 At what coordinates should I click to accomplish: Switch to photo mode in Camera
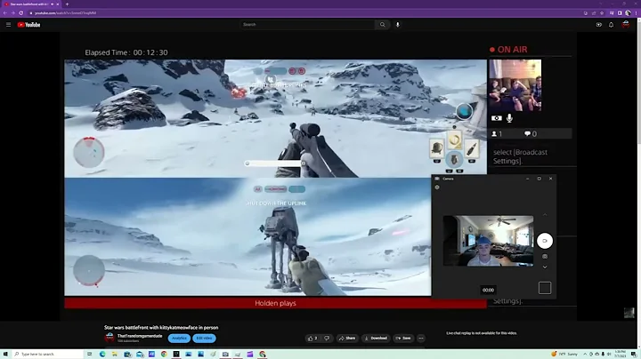(545, 257)
